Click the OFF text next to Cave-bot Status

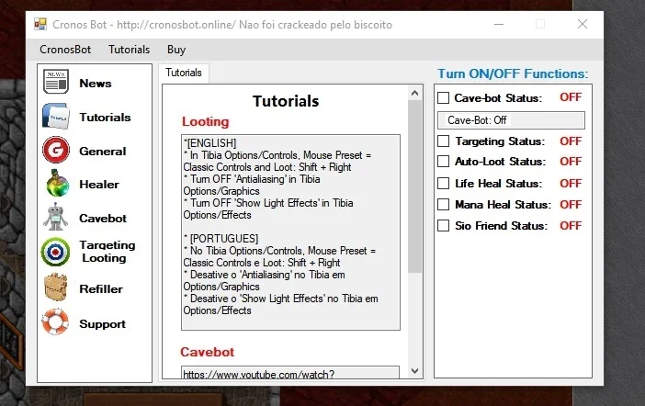tap(571, 97)
